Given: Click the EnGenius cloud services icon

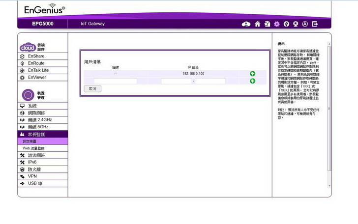Looking at the screenshot, I should (28, 47).
